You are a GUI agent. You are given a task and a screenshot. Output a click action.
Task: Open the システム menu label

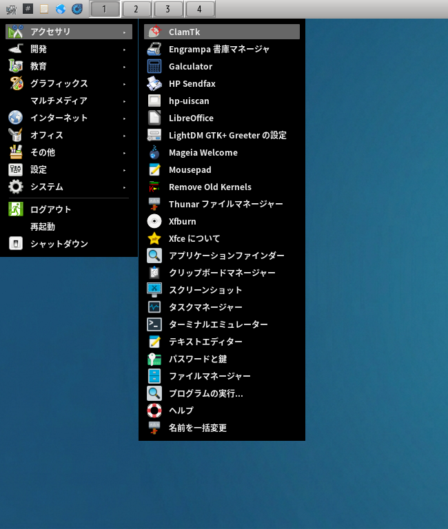[x=47, y=187]
